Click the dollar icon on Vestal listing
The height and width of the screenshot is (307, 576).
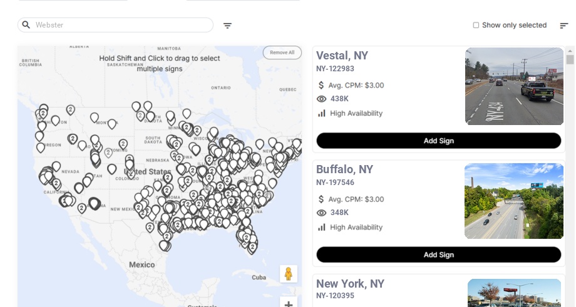pyautogui.click(x=321, y=85)
